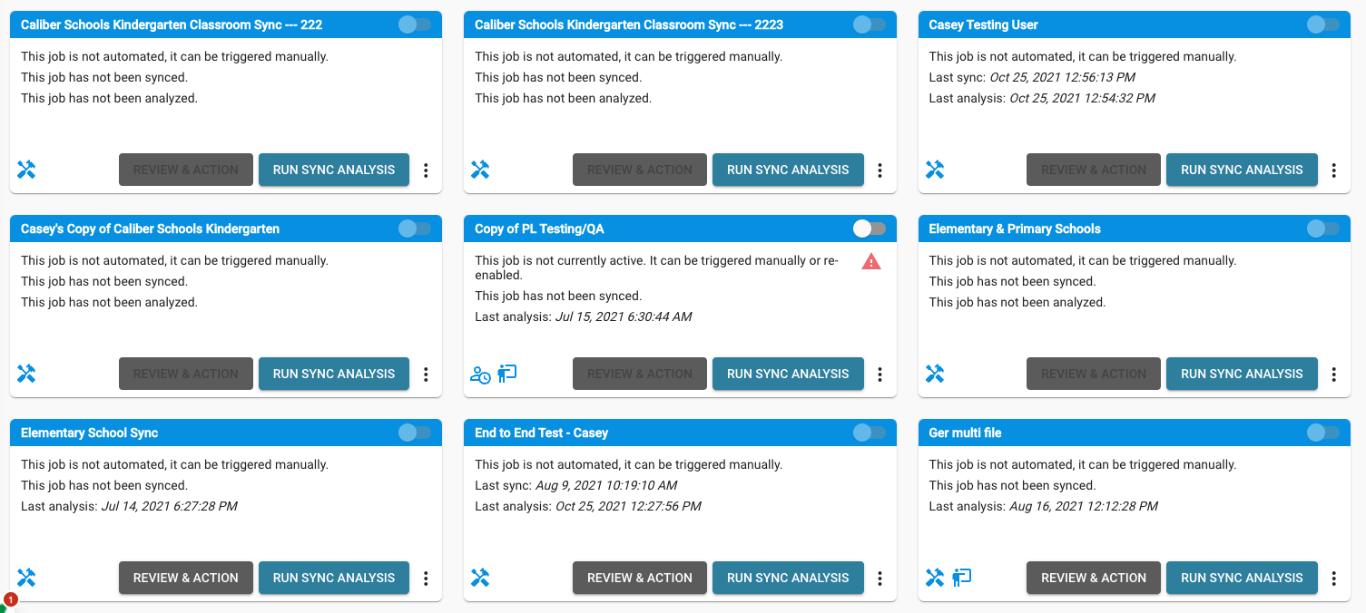Click the tools icon on End to End Test card
Viewport: 1366px width, 613px height.
click(480, 578)
